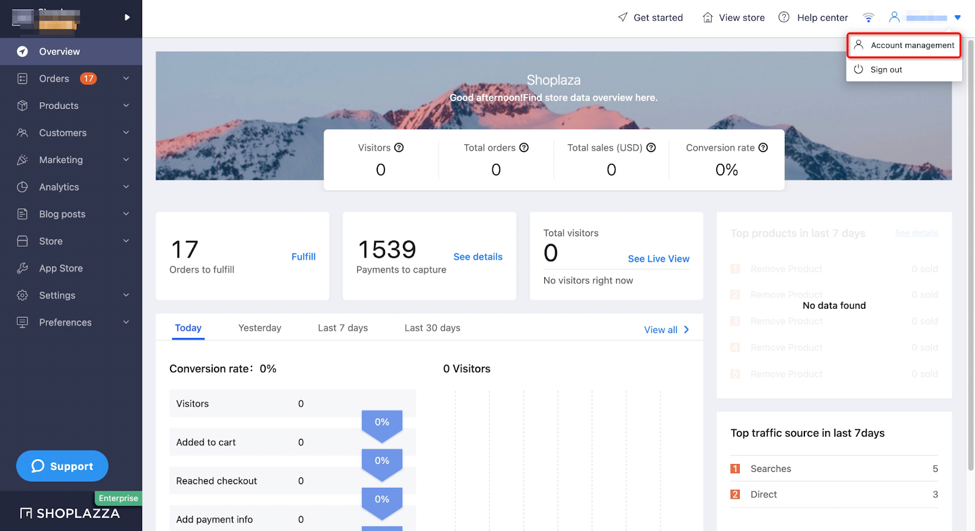Click the 1539 payments to capture number
Screen dimensions: 975x531
tap(388, 250)
